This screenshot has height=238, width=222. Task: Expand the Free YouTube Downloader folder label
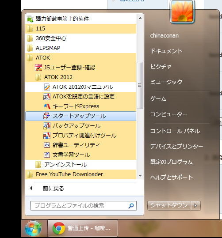(69, 174)
